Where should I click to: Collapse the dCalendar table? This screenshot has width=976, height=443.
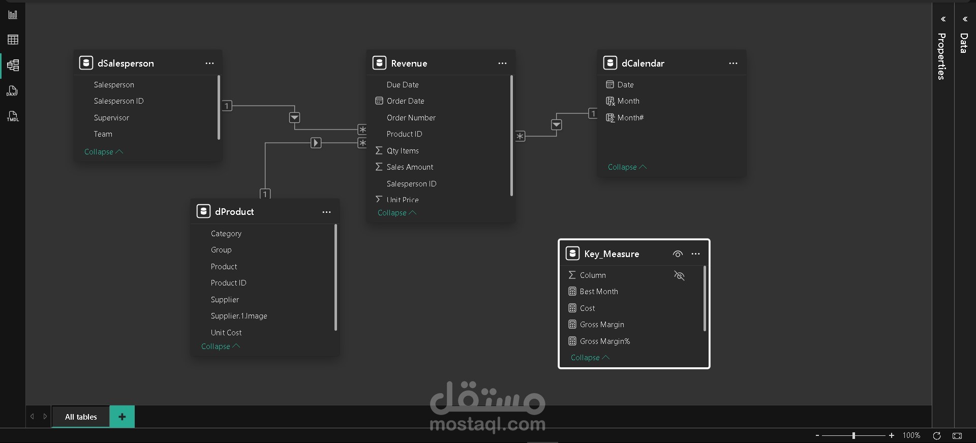627,167
